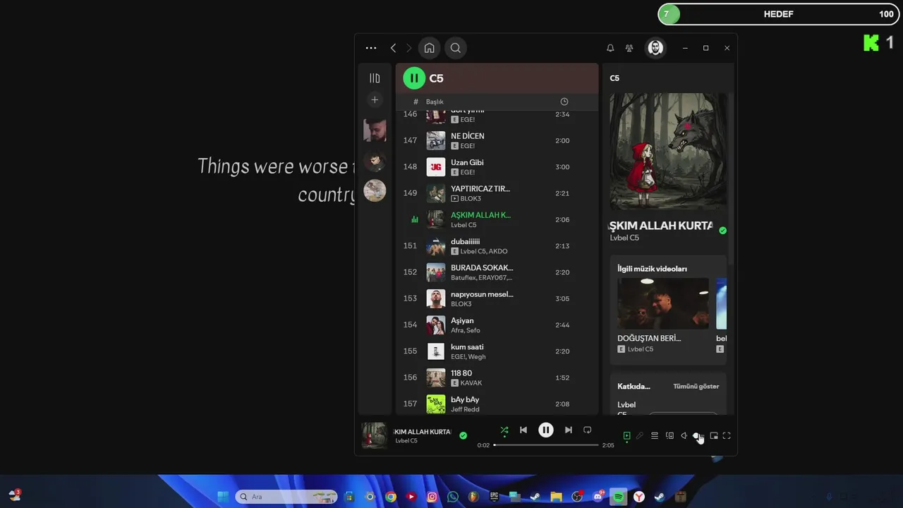Select track 152 BURADA SOKAK...
The height and width of the screenshot is (508, 903).
click(497, 272)
